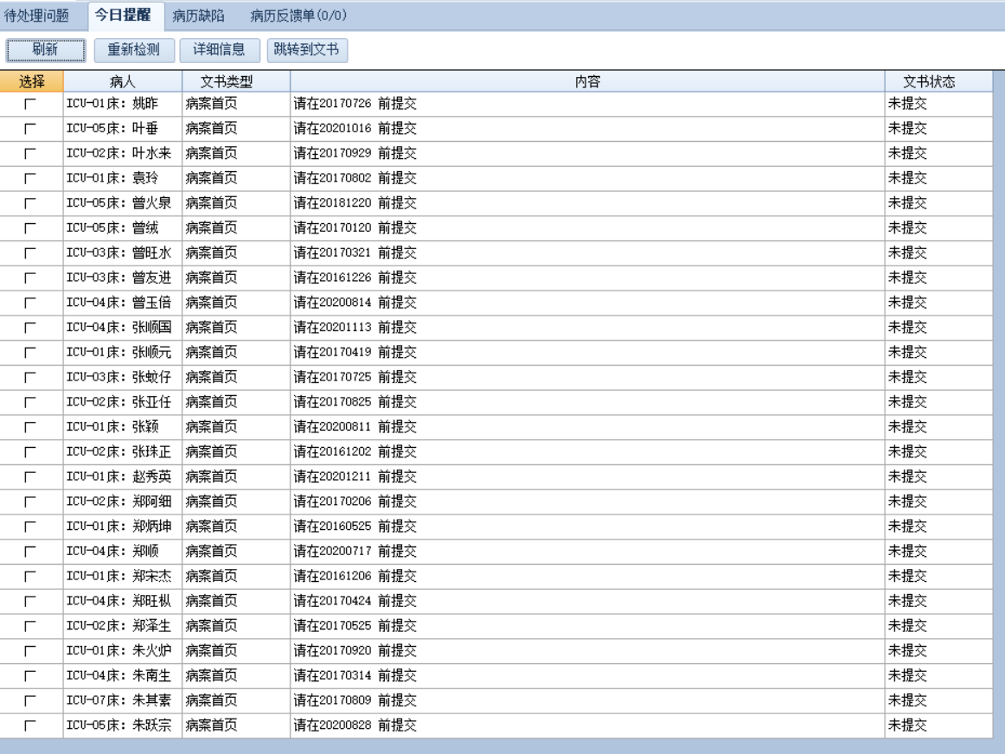Image resolution: width=1005 pixels, height=754 pixels.
Task: Select patient cell ICU-01床: 朱火炉
Action: pos(123,651)
